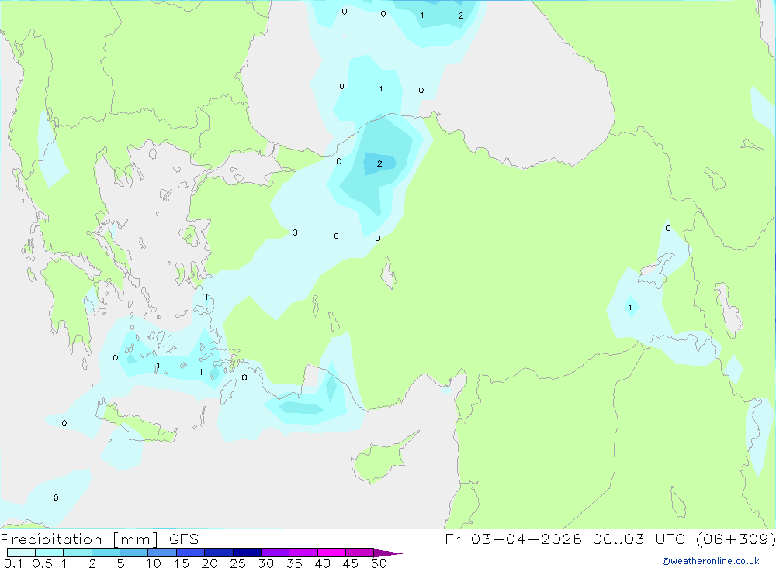776x568 pixels.
Task: Click the 2–5 mm legend color swatch
Action: pos(106,553)
